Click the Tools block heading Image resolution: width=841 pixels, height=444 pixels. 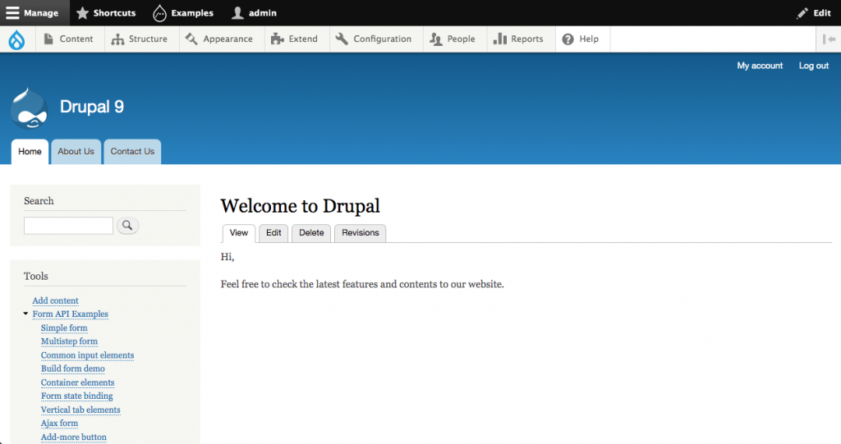(x=36, y=276)
